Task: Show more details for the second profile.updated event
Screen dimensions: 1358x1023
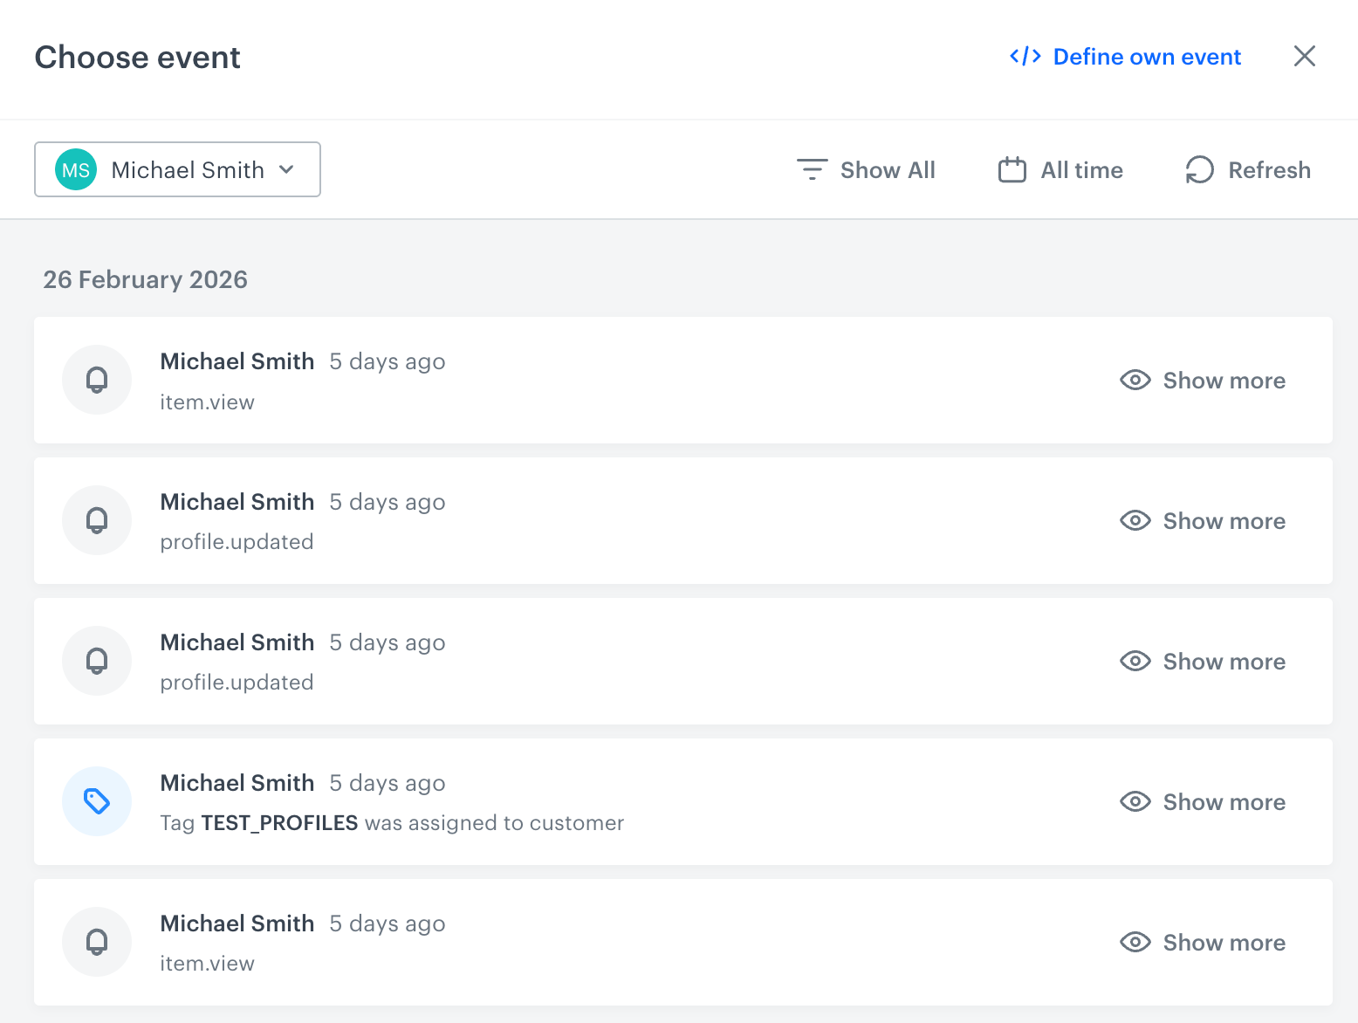Action: coord(1224,661)
